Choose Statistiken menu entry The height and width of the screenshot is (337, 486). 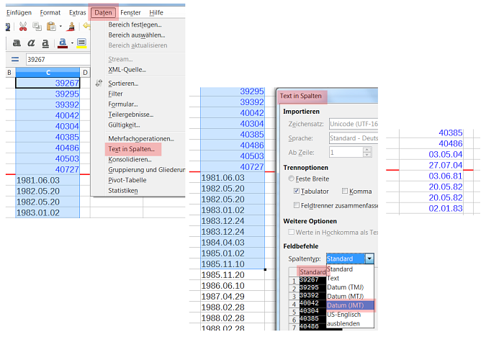(x=122, y=191)
